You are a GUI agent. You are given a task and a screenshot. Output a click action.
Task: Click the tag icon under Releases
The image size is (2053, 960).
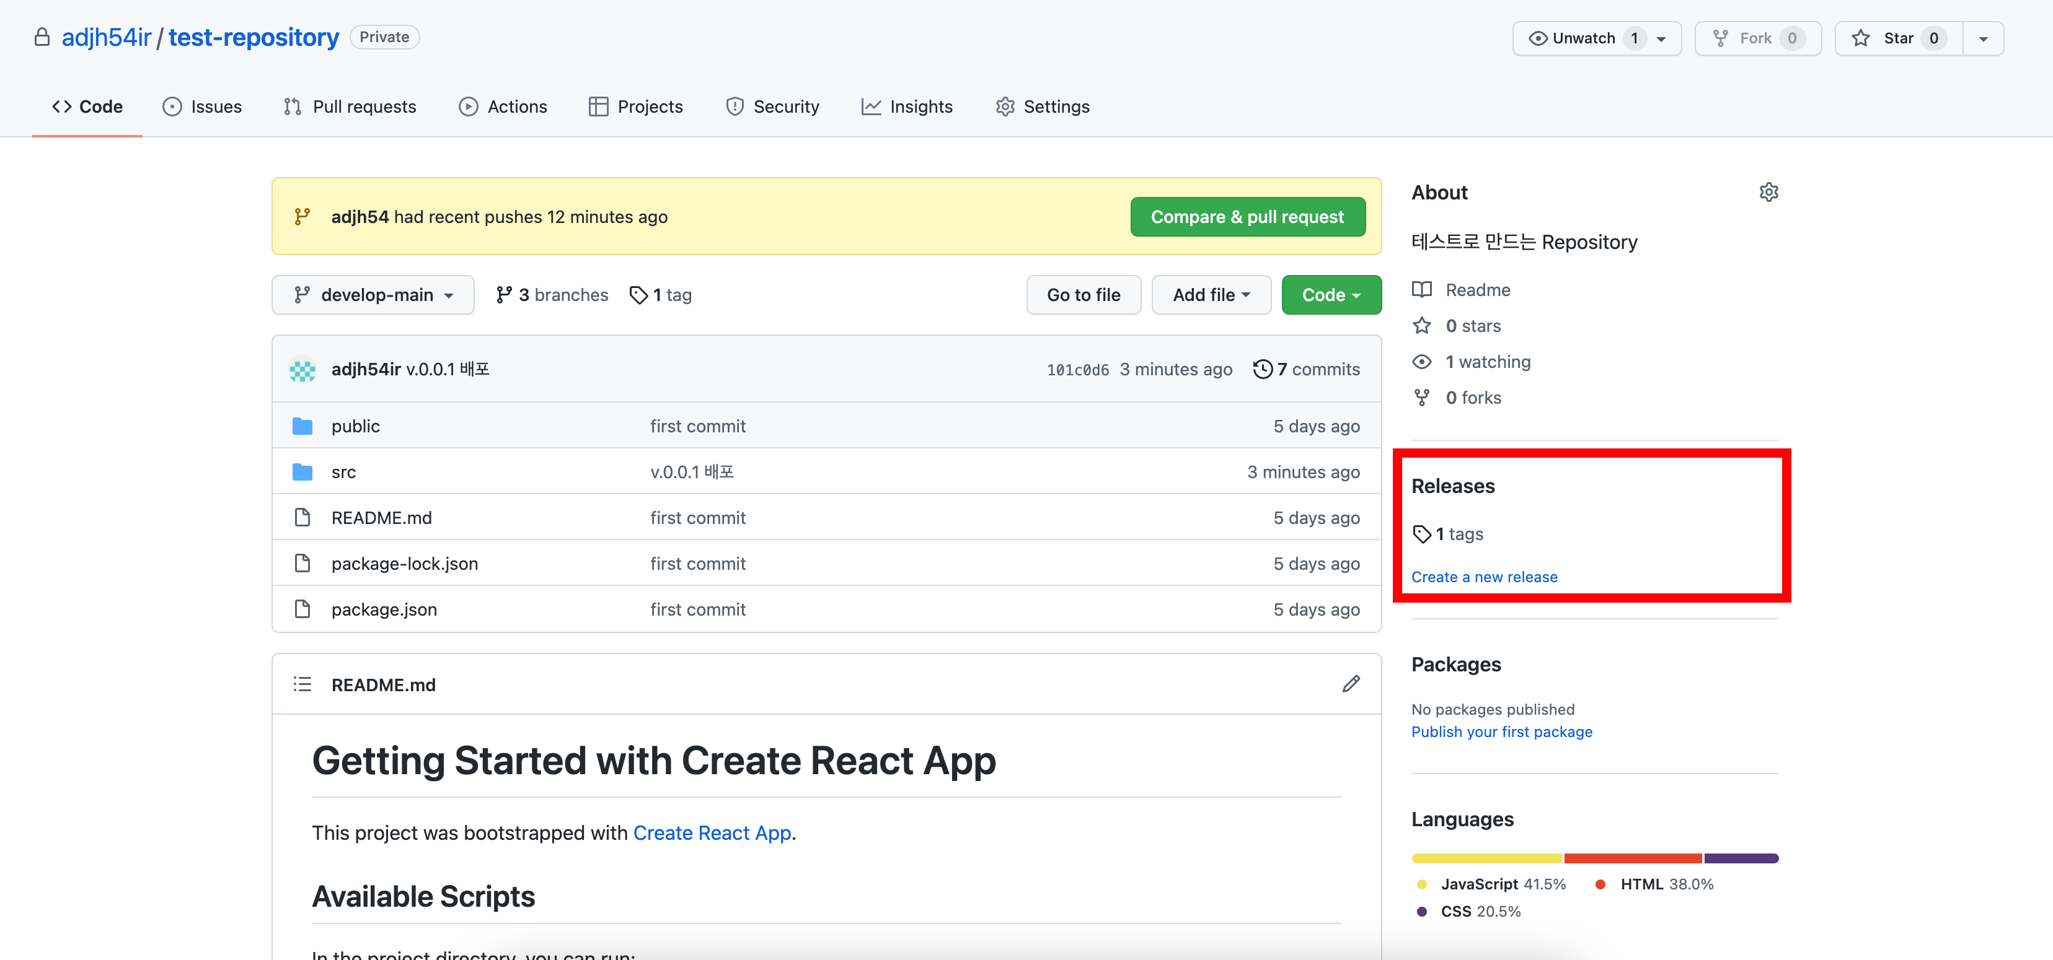[1422, 533]
